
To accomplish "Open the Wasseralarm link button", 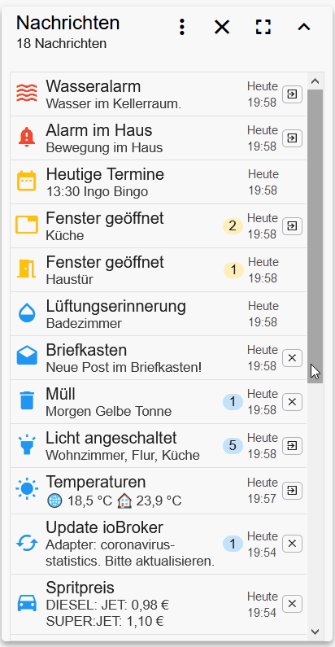I will pyautogui.click(x=292, y=94).
